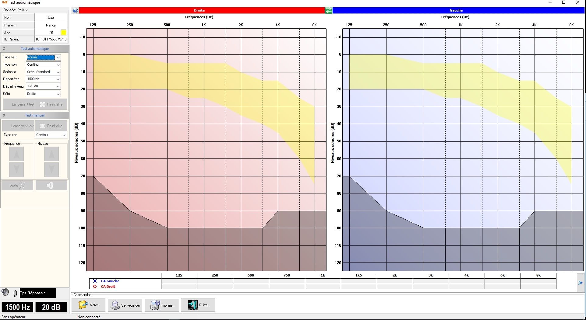Screen dimensions: 586x320
Task: Click the blue help question mark icon
Action: pos(75,11)
